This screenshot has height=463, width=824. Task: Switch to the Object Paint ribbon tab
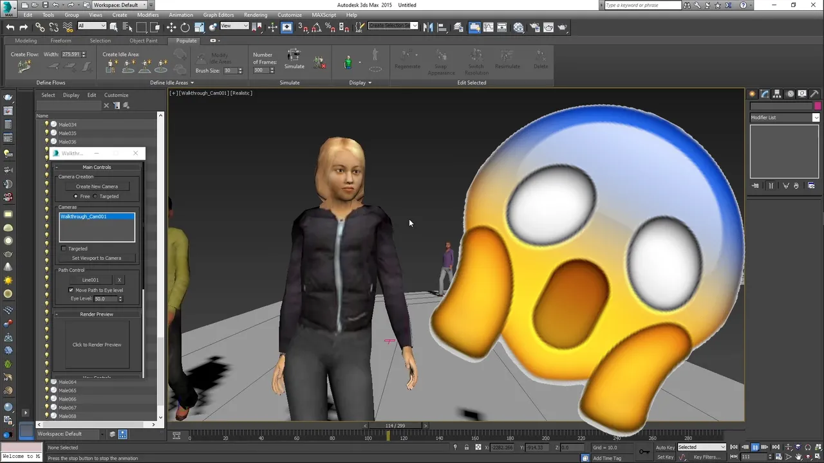143,41
